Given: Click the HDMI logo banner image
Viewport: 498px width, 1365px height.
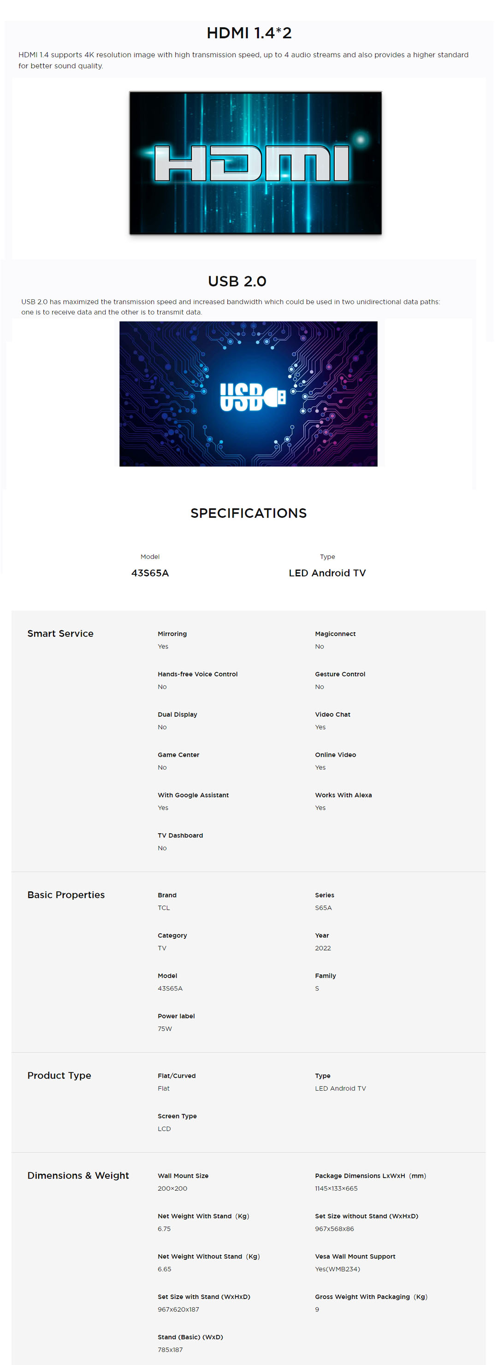Looking at the screenshot, I should coord(255,163).
